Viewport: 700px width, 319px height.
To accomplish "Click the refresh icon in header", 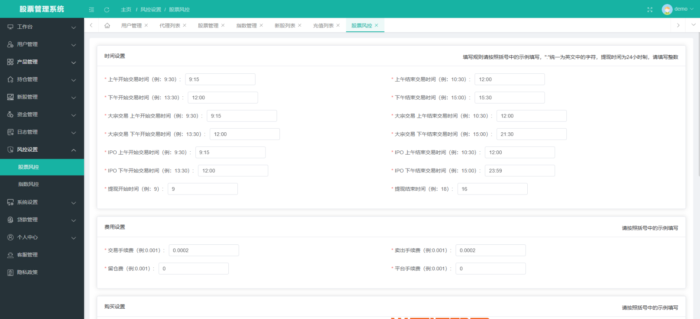I will pyautogui.click(x=107, y=9).
